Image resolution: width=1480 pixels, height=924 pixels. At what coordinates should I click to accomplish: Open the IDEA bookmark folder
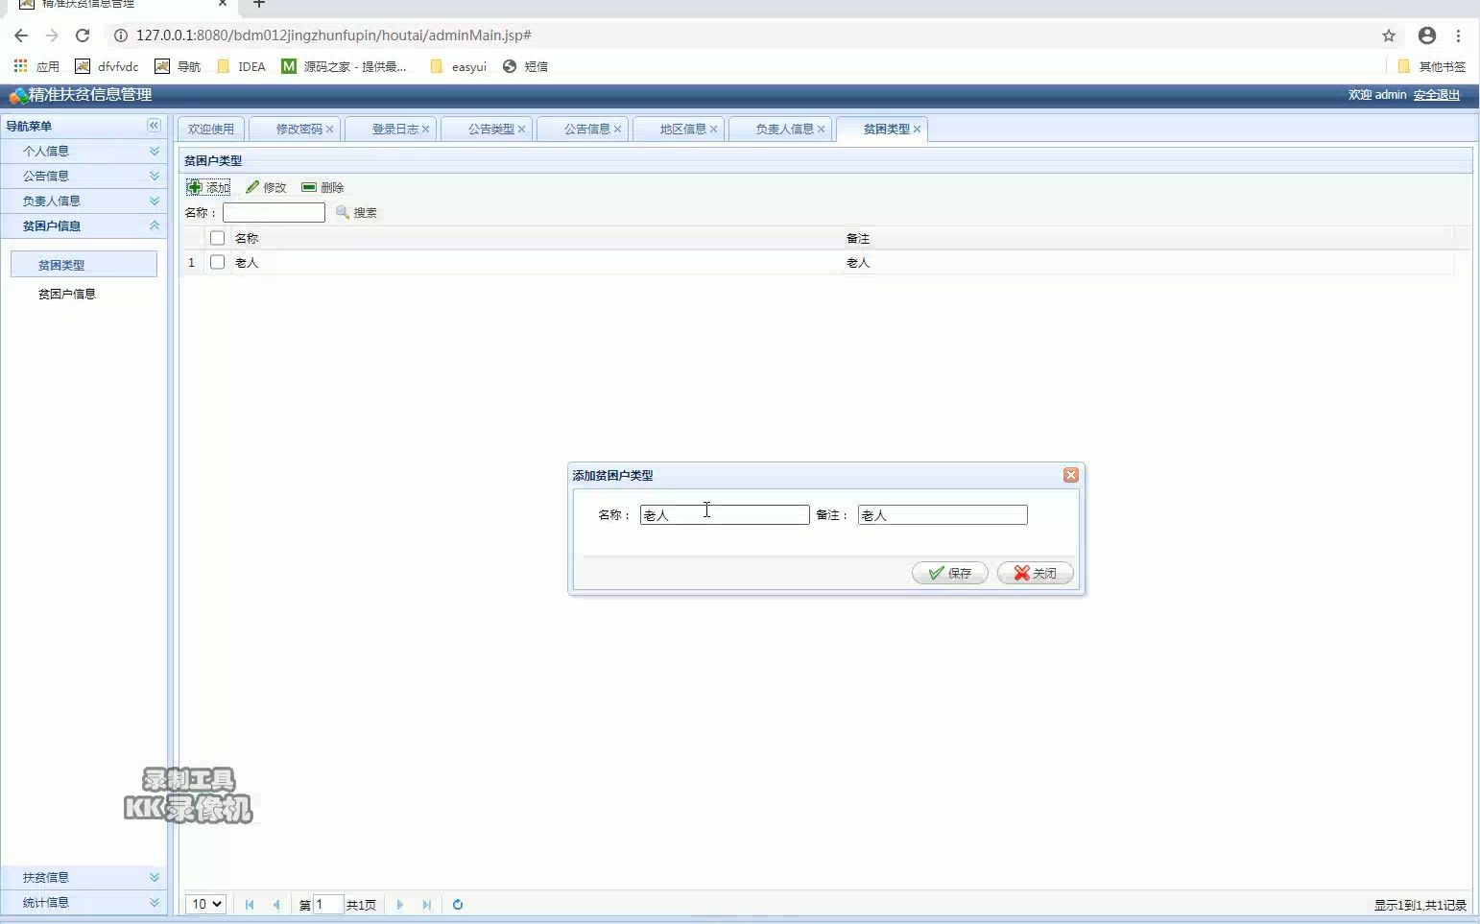coord(242,66)
